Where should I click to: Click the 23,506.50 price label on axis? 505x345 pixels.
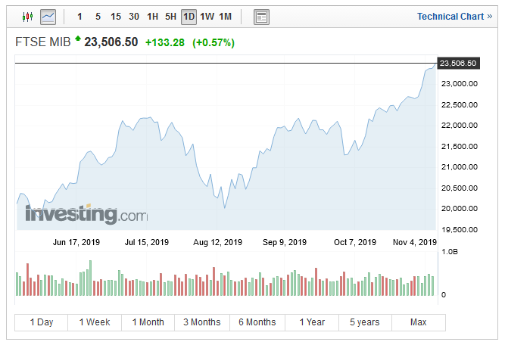coord(458,63)
